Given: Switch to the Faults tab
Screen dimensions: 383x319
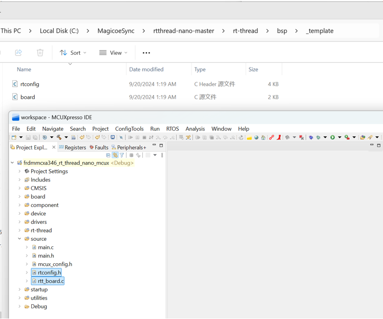Looking at the screenshot, I should (x=99, y=148).
